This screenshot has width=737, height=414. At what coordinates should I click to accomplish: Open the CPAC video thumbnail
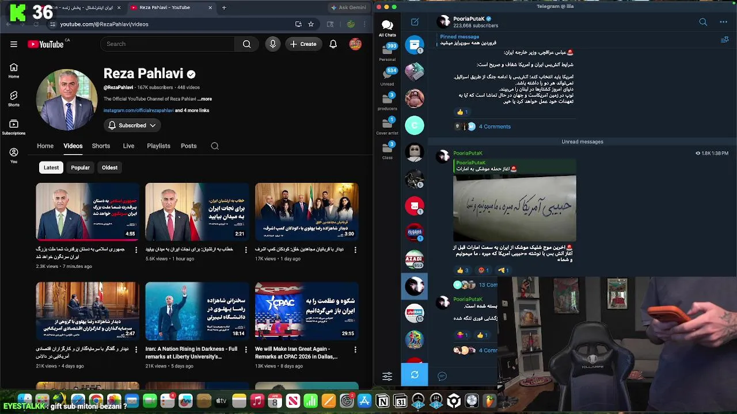(x=306, y=310)
